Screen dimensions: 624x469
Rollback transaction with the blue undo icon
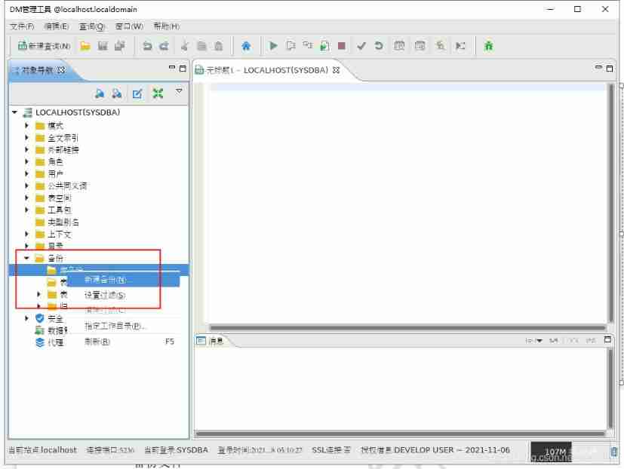coord(379,46)
